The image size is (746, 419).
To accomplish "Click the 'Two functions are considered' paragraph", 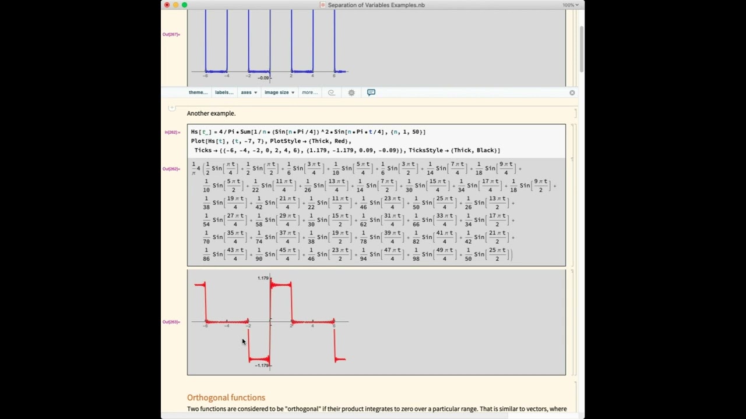I will pos(376,409).
